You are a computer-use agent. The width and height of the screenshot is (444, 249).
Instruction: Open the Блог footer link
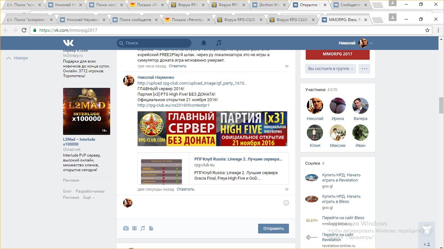point(67,191)
